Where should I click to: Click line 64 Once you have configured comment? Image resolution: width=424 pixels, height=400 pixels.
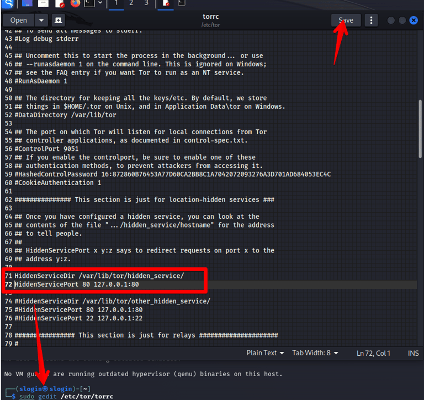pos(137,217)
